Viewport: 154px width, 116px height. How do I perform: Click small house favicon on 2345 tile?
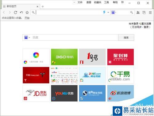[82, 80]
